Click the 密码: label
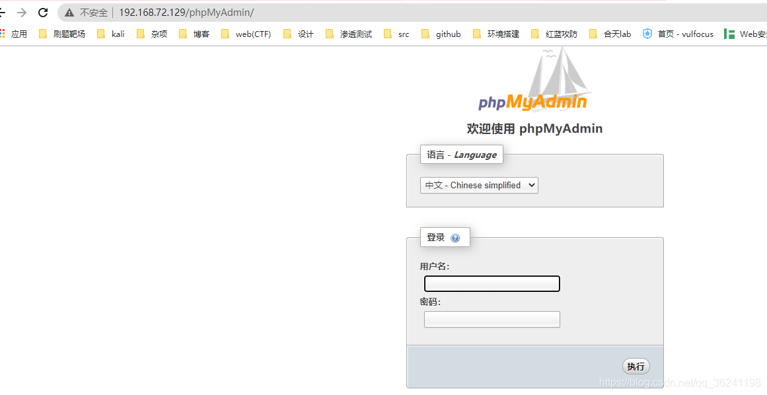Screen dimensions: 767x395 430,302
